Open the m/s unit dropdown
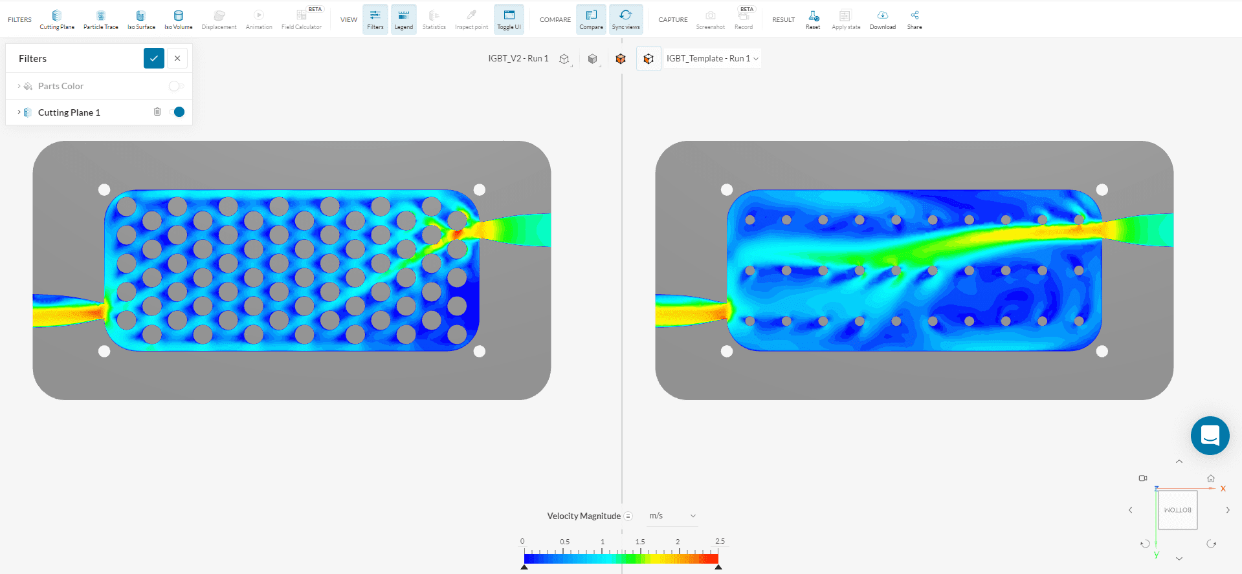Image resolution: width=1242 pixels, height=574 pixels. coord(672,516)
